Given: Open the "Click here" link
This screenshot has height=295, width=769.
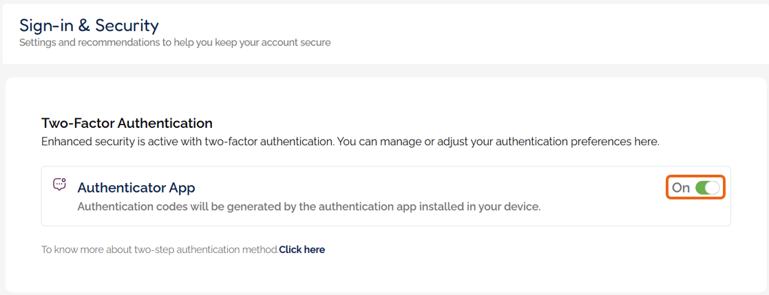Looking at the screenshot, I should 302,250.
